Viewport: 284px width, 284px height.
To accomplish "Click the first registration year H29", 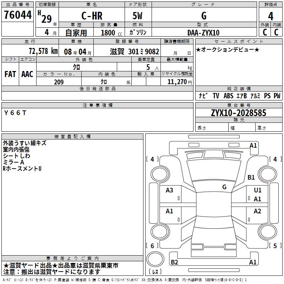I will (x=45, y=17).
